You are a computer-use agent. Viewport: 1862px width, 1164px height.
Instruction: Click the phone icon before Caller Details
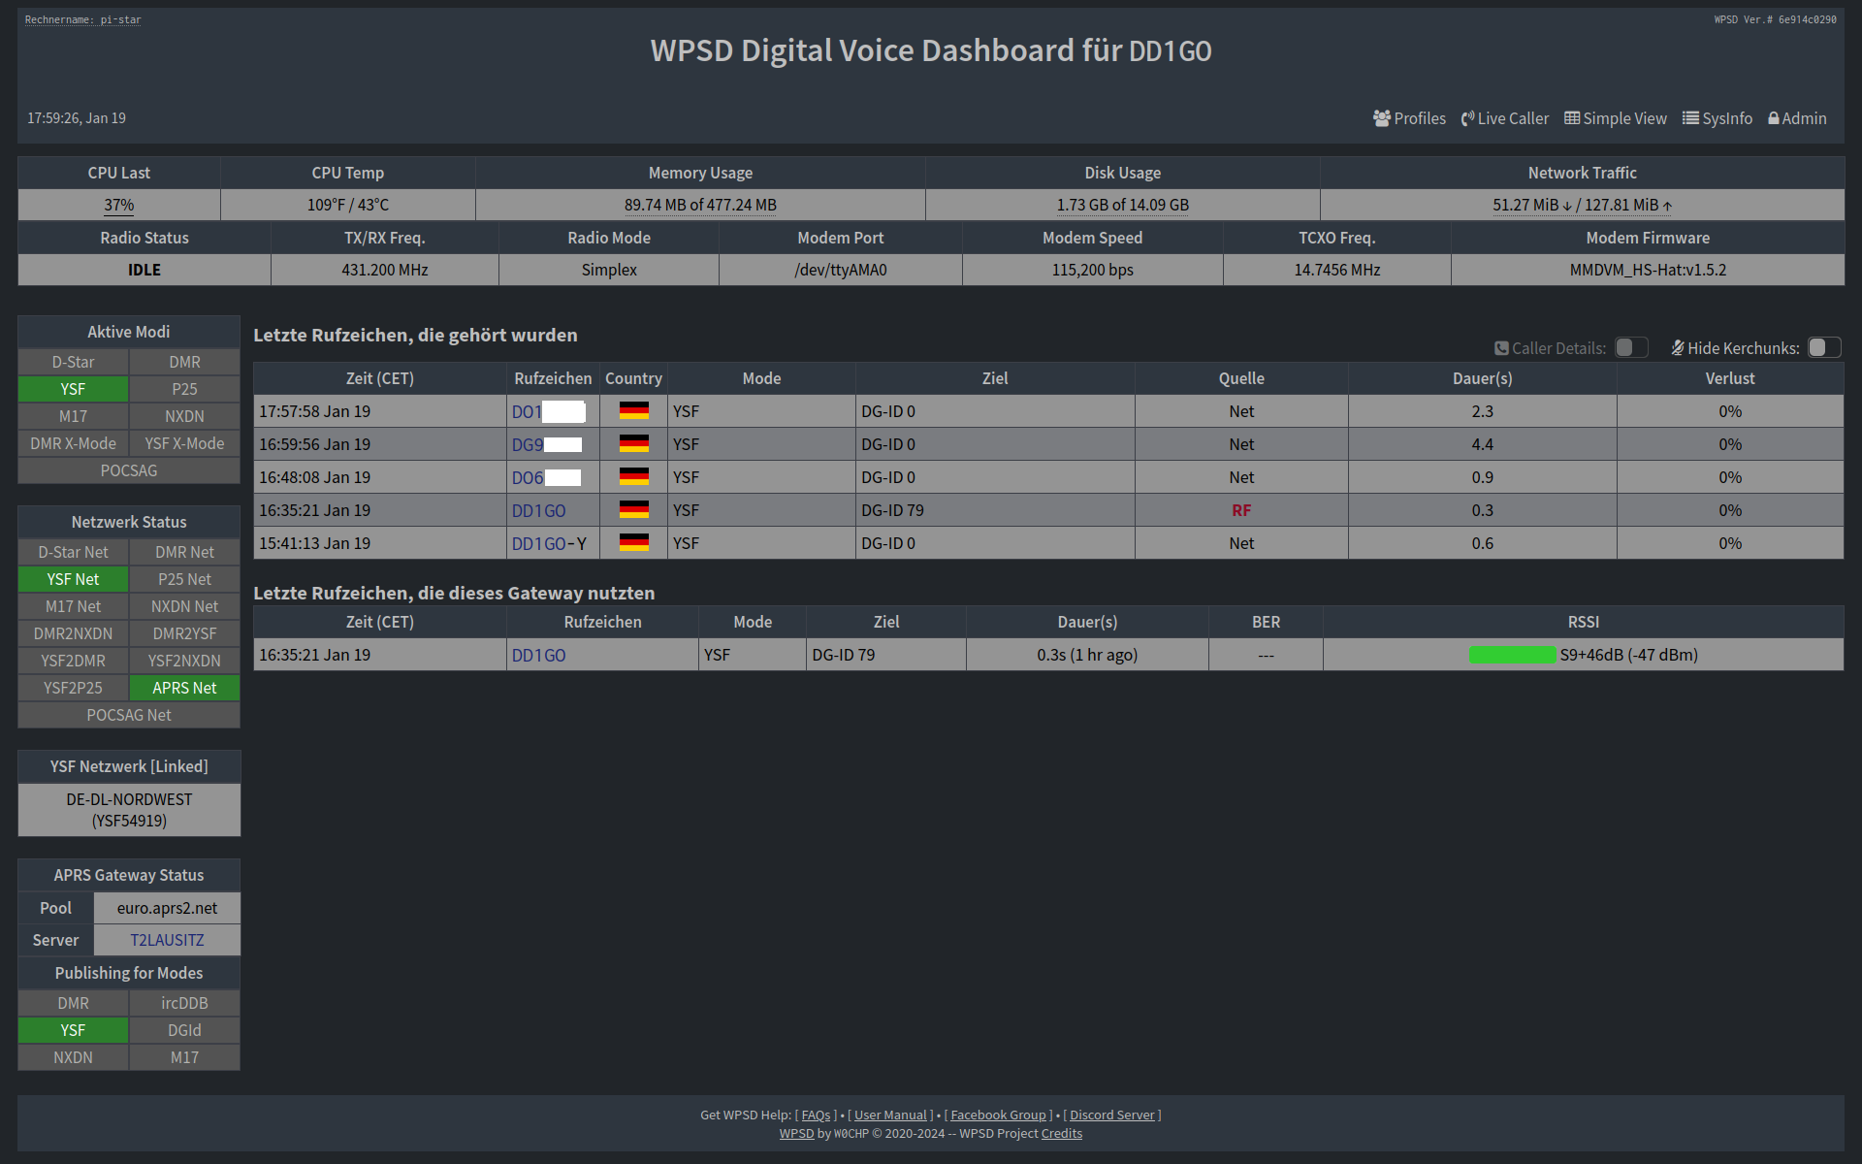click(x=1501, y=347)
